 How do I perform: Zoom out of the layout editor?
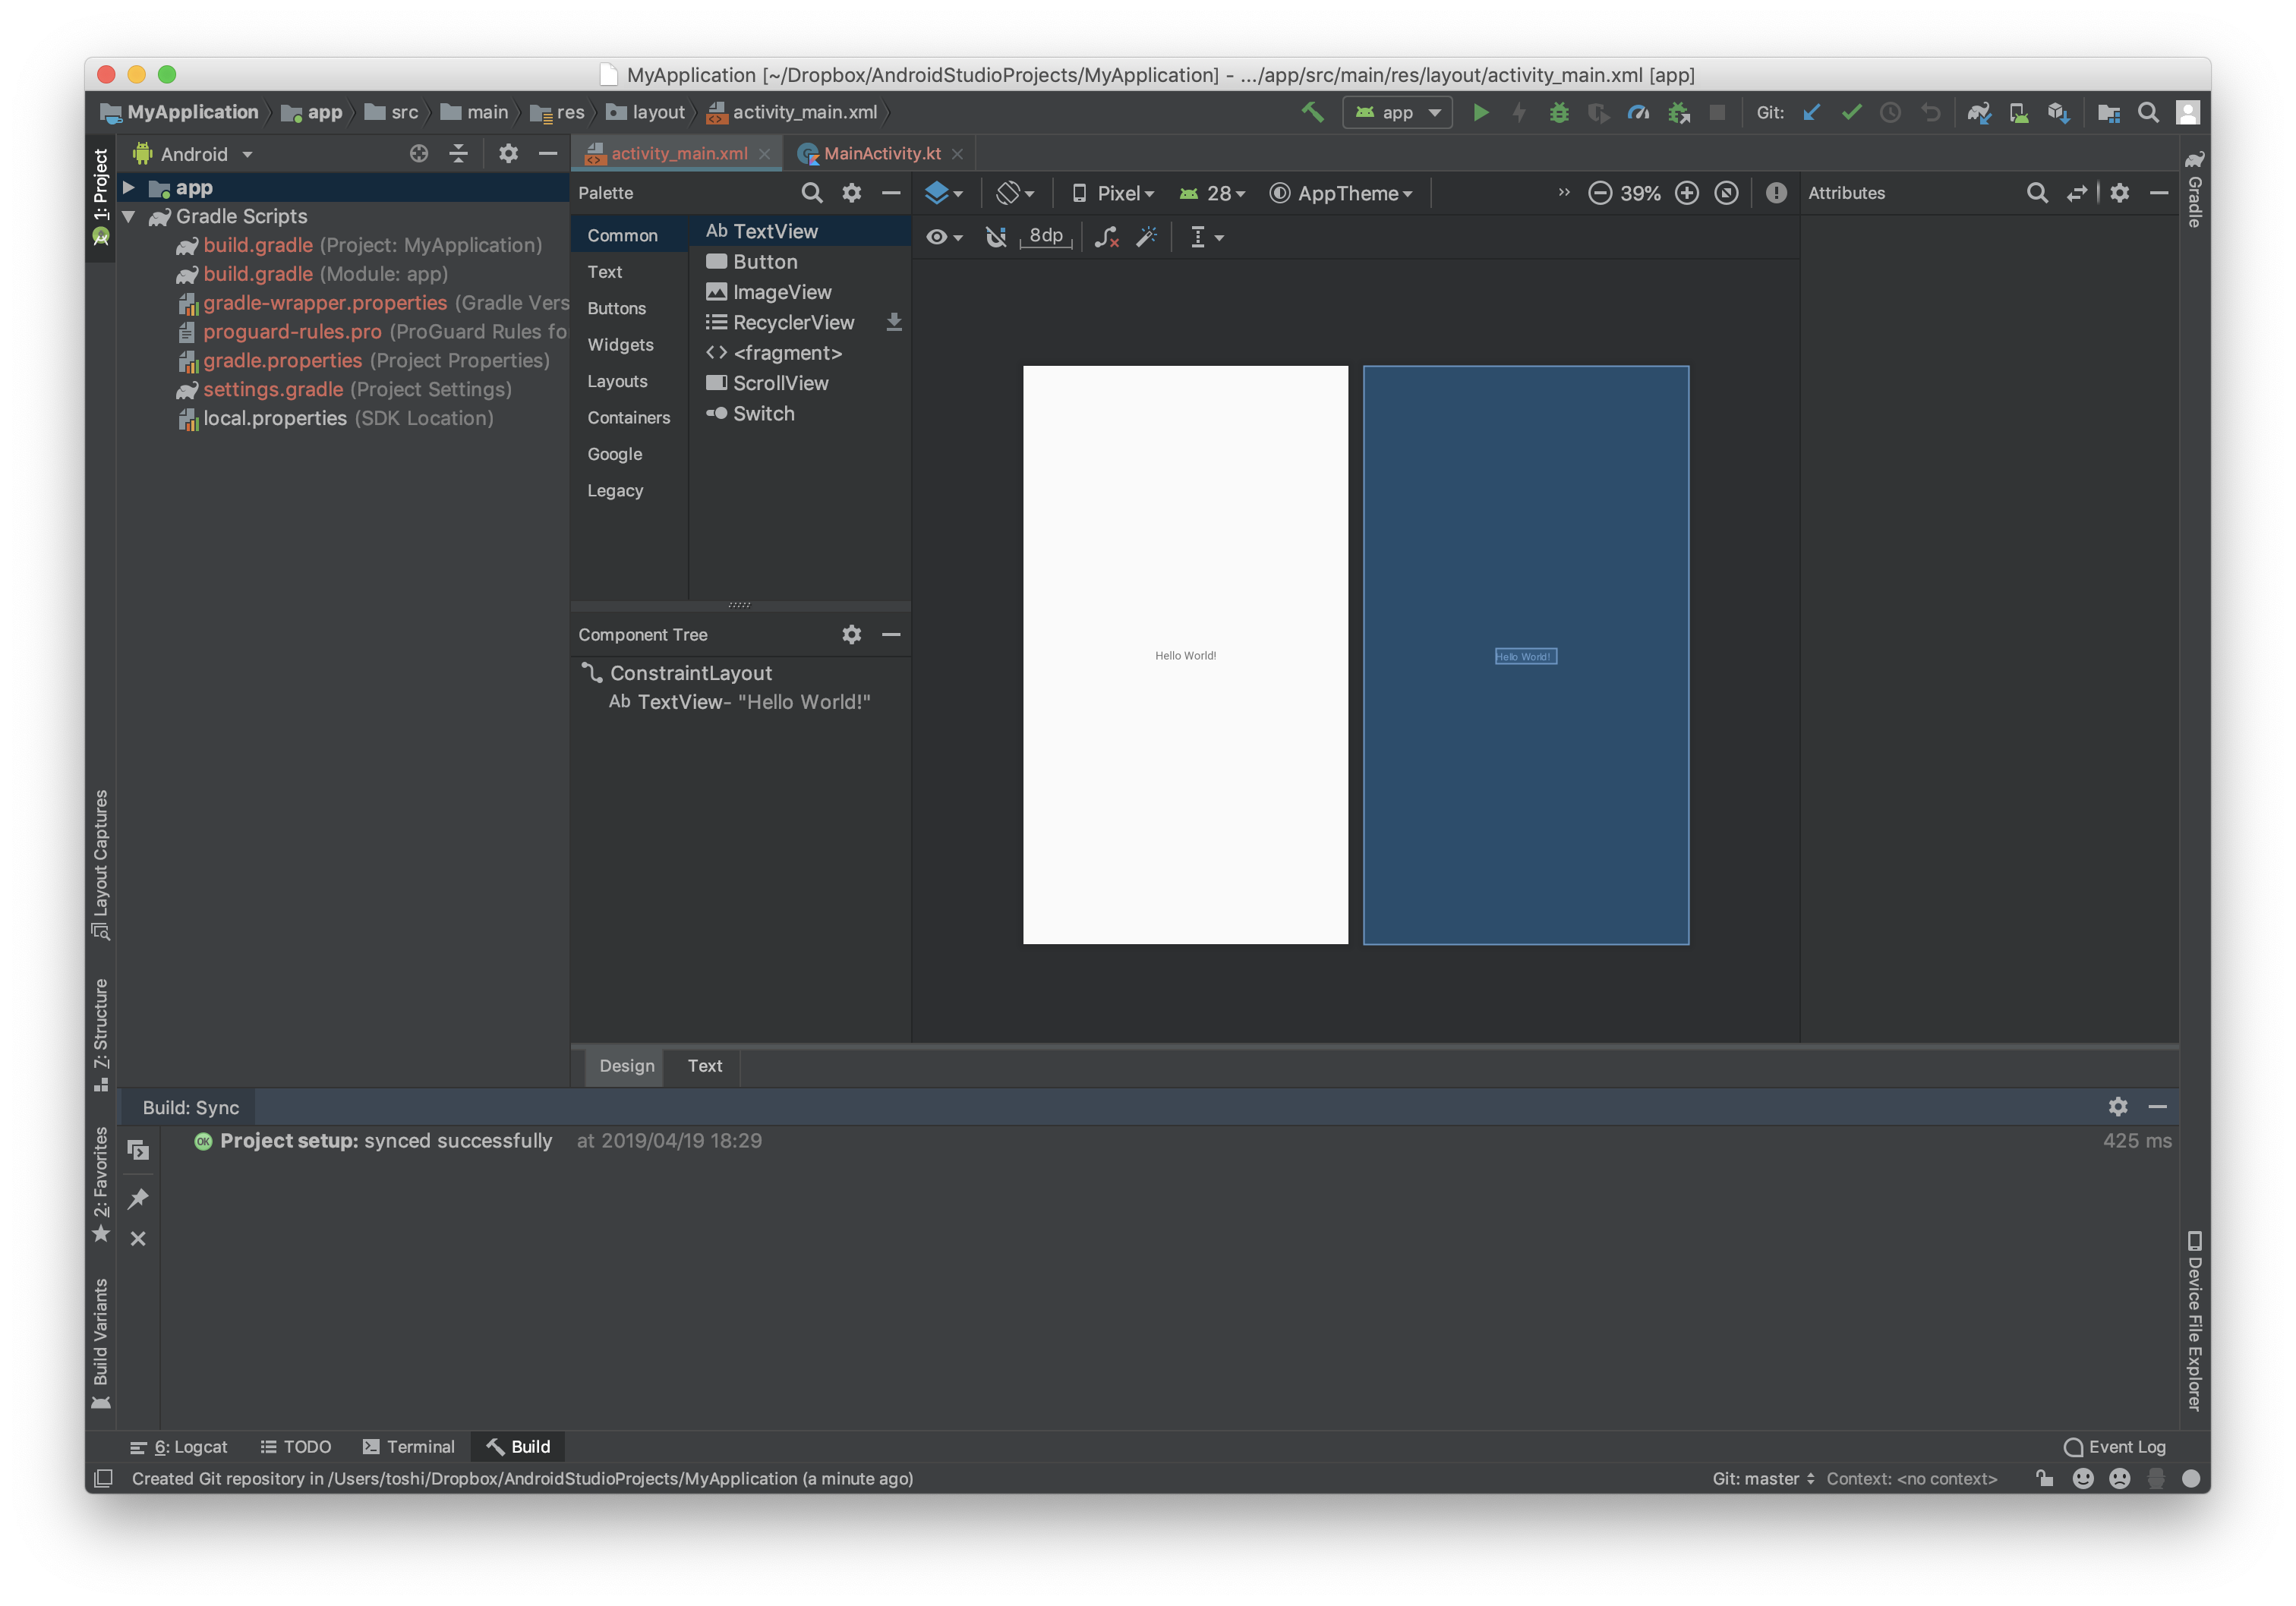[x=1599, y=193]
